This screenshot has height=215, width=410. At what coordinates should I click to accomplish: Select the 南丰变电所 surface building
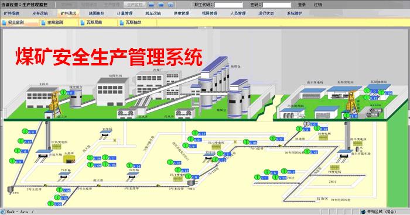312,93
